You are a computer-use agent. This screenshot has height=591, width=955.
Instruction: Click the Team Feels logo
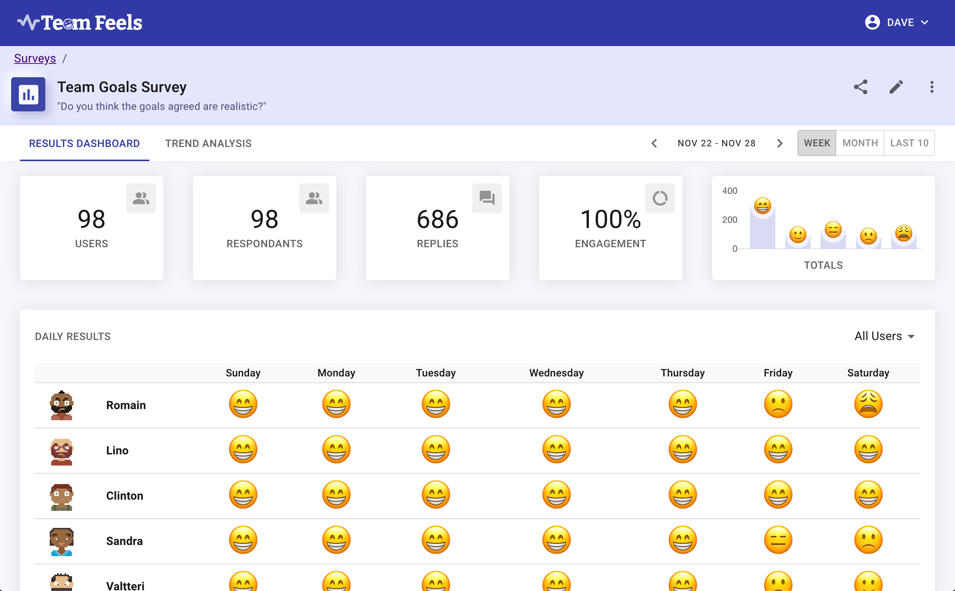[80, 23]
